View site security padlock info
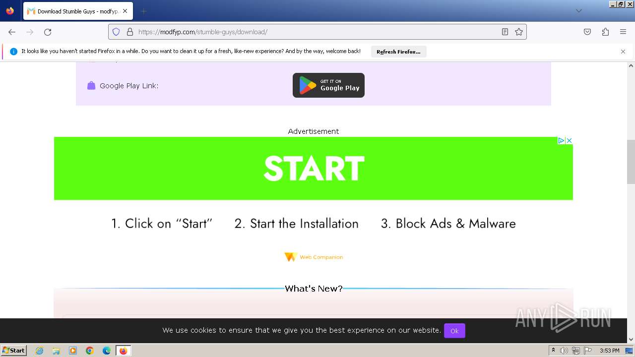The height and width of the screenshot is (357, 635). pos(130,32)
